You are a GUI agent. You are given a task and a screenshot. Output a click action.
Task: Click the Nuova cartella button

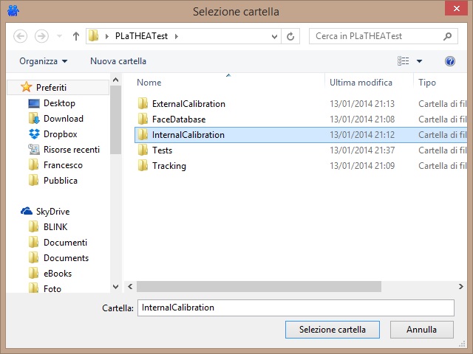pos(118,61)
